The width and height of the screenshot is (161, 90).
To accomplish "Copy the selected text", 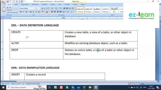I will [10, 10].
